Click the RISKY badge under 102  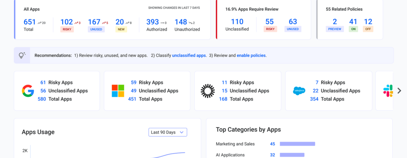coord(67,29)
